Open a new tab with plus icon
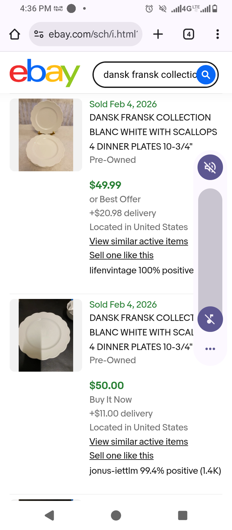Viewport: 232px width, 530px height. click(x=158, y=34)
